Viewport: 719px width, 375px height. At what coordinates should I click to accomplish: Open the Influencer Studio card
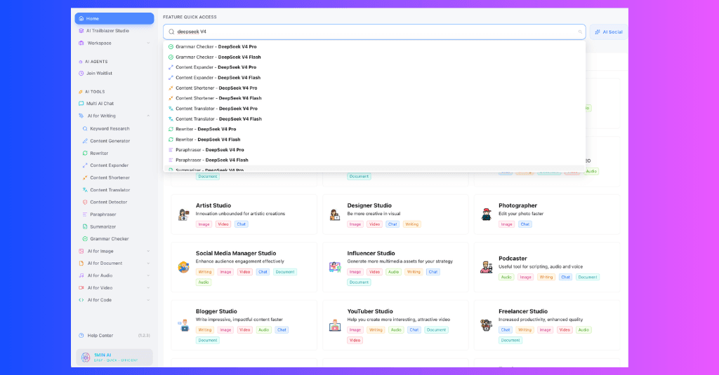point(395,267)
